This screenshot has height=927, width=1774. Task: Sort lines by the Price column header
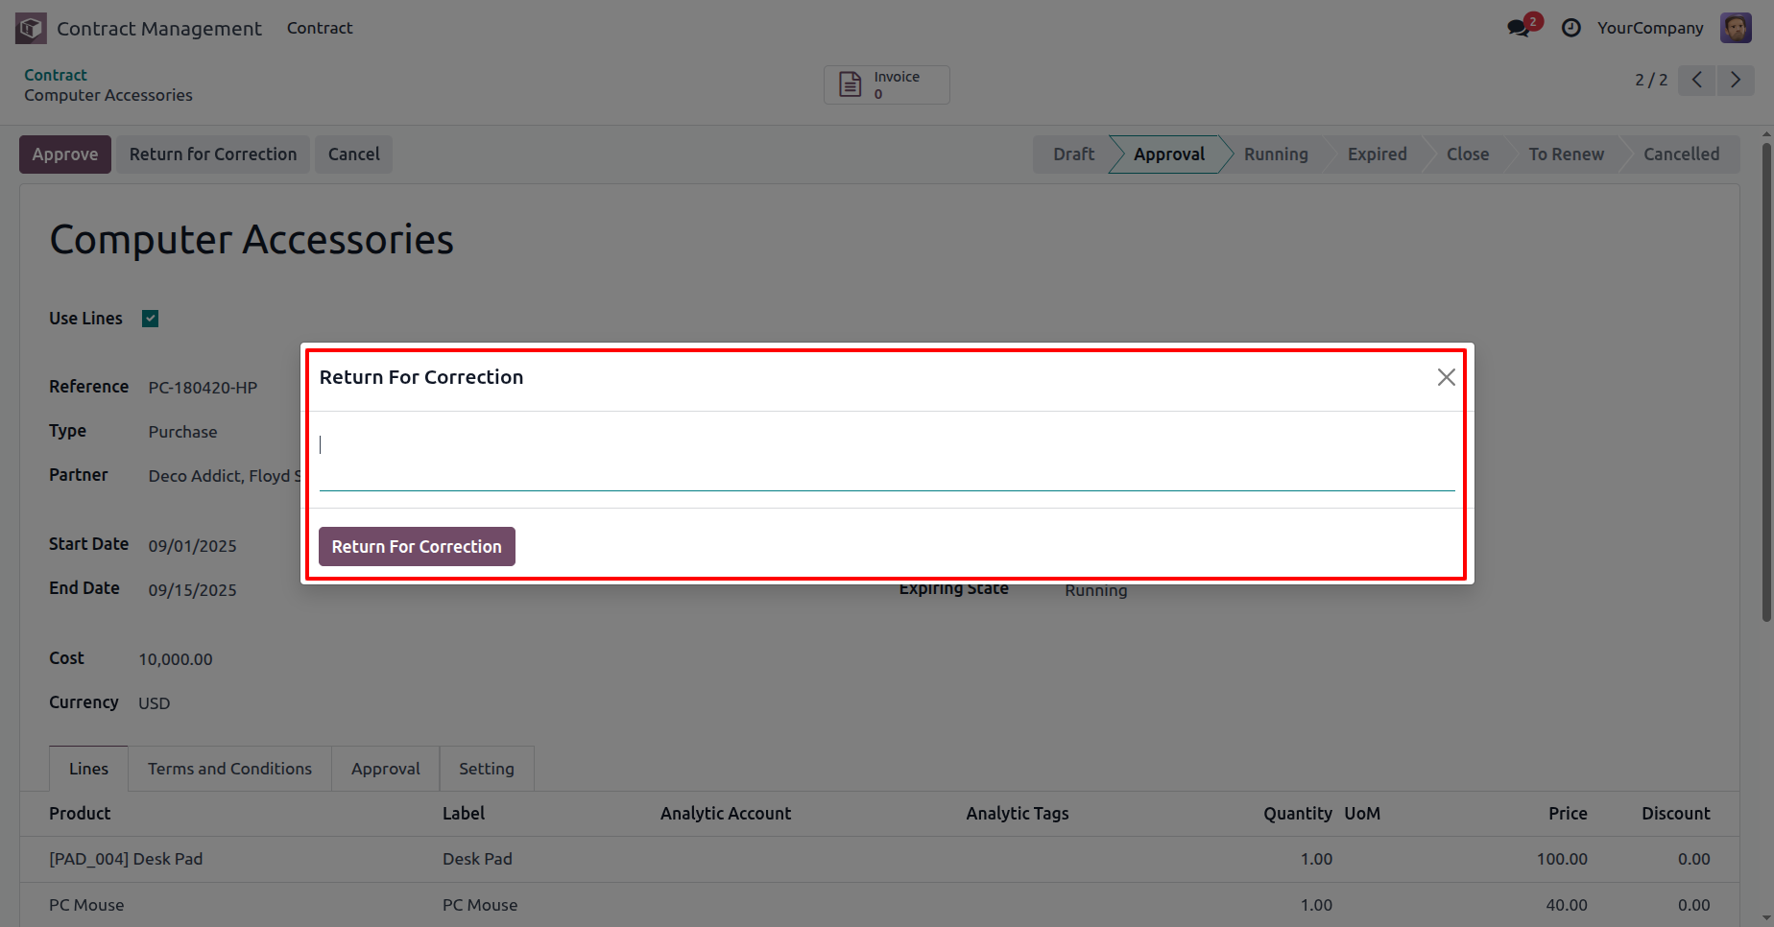coord(1568,814)
